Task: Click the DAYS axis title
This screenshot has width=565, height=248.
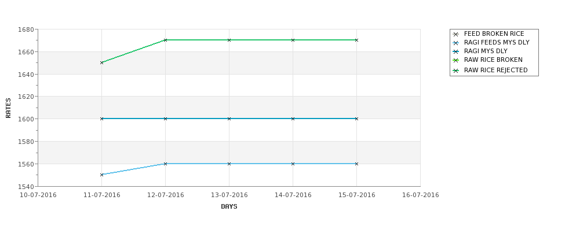Action: coord(229,206)
